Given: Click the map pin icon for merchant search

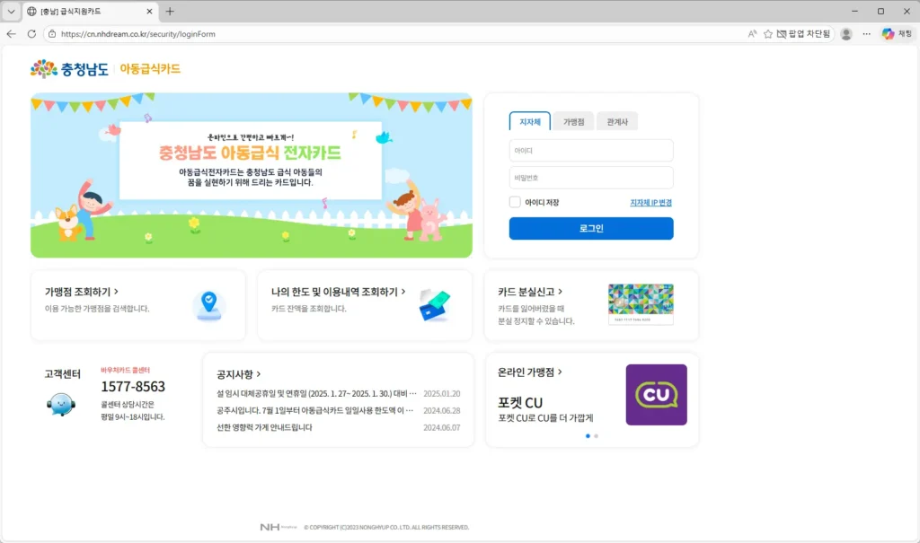Looking at the screenshot, I should tap(208, 305).
